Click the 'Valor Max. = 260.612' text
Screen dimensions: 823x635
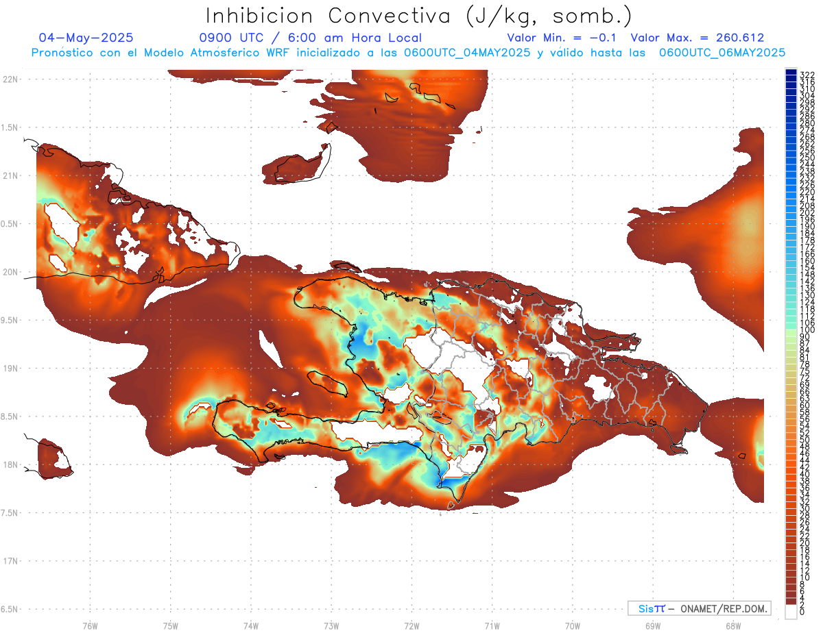pyautogui.click(x=697, y=38)
